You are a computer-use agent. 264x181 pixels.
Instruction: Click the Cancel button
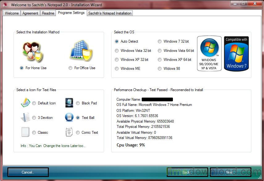pos(28,172)
